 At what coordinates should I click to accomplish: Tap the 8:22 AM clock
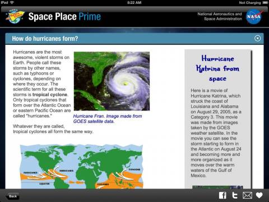134,2
